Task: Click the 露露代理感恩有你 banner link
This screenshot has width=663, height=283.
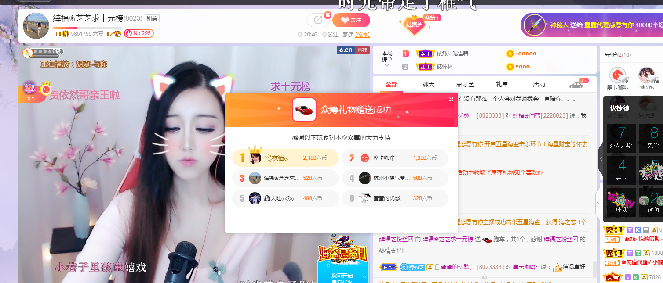Action: click(609, 25)
